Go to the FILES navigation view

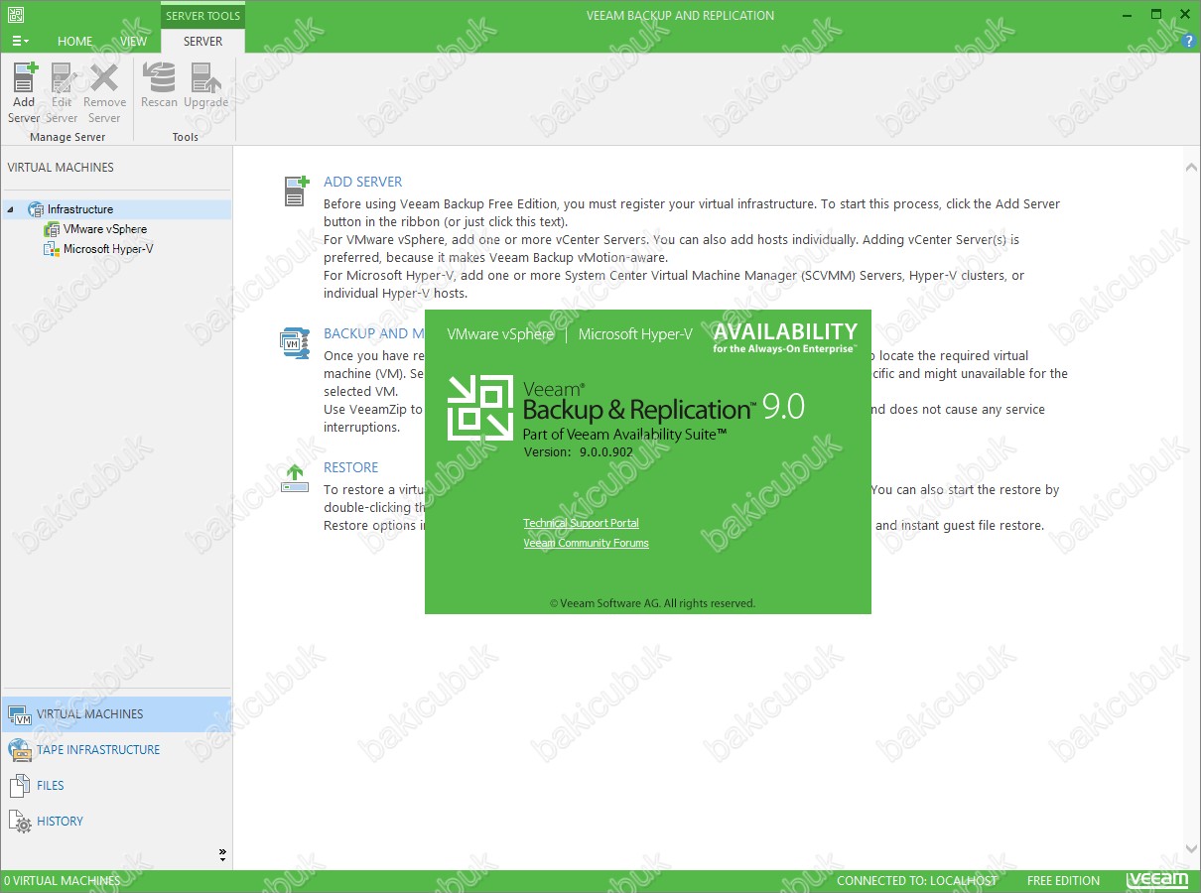point(116,786)
